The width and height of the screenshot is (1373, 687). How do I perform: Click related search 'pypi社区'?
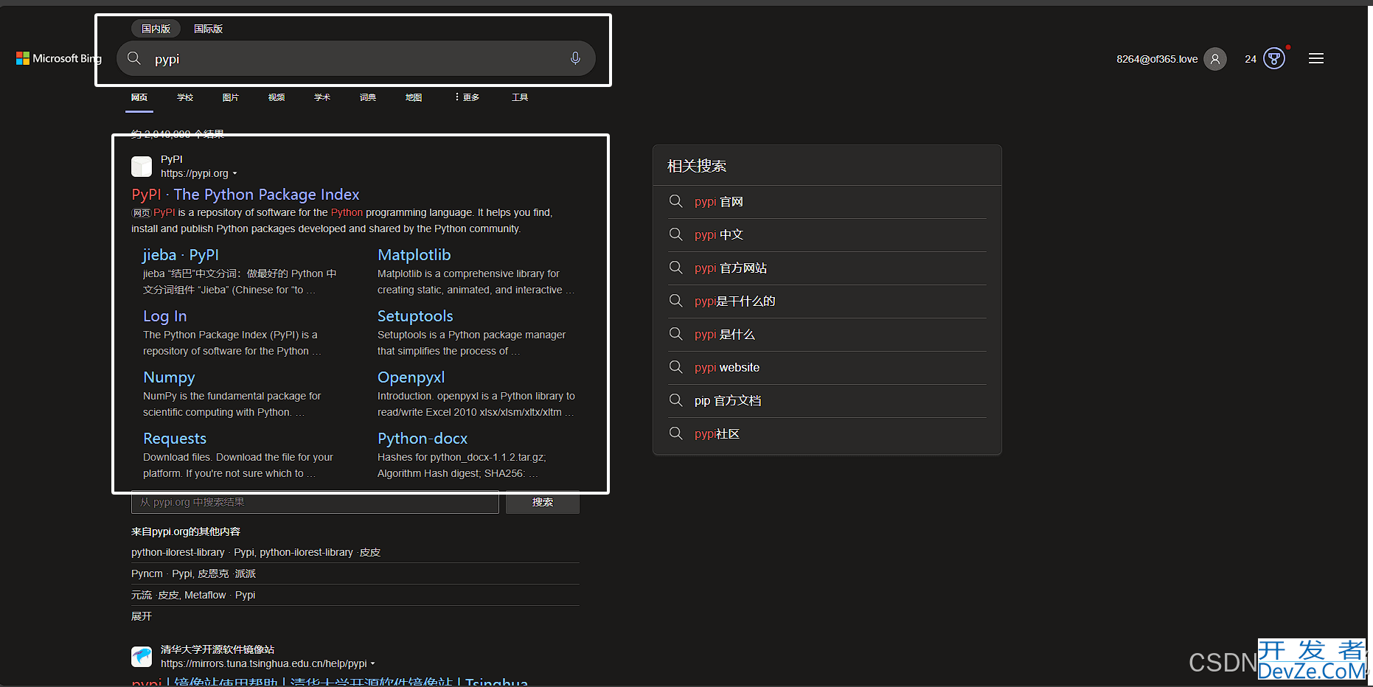(x=717, y=433)
